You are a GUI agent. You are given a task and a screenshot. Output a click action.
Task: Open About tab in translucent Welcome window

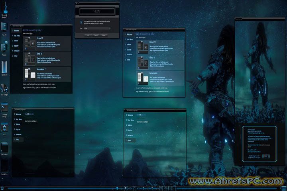click(x=128, y=60)
